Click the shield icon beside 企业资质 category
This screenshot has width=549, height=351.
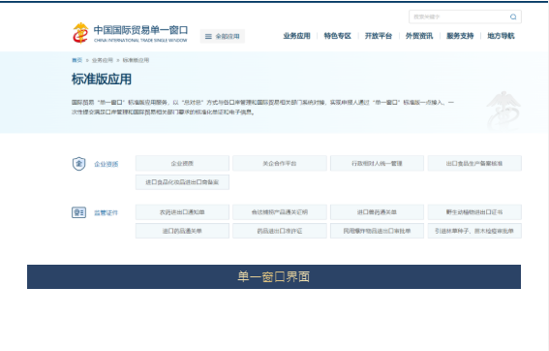[x=78, y=164]
